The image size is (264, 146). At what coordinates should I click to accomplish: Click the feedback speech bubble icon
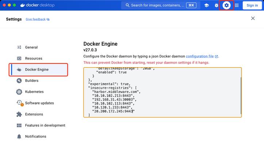point(48,19)
